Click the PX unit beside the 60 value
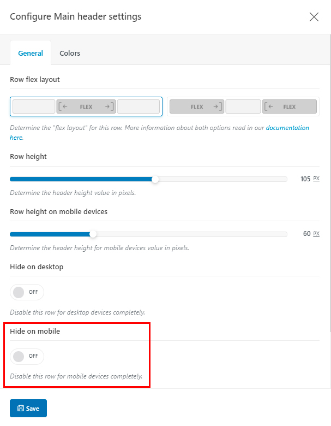This screenshot has width=331, height=426. (x=316, y=234)
